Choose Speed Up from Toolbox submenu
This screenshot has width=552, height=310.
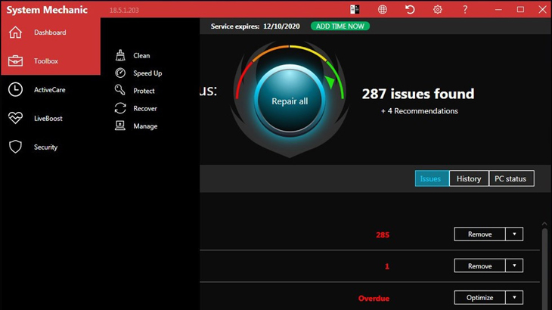tap(147, 73)
